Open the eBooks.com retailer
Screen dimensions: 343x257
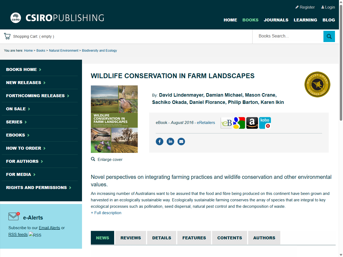[x=226, y=123]
